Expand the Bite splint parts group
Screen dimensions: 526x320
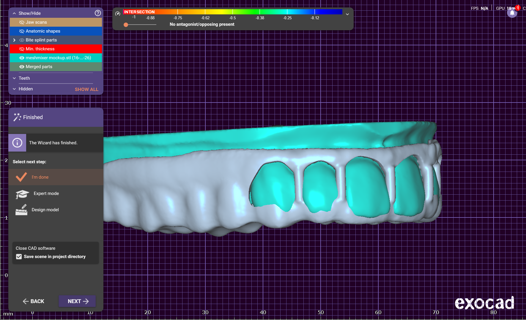pyautogui.click(x=14, y=40)
